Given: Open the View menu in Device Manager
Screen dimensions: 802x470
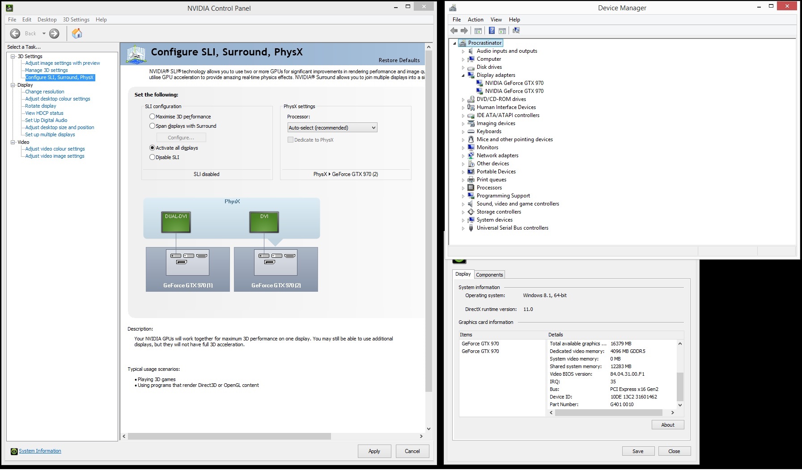Looking at the screenshot, I should tap(496, 20).
